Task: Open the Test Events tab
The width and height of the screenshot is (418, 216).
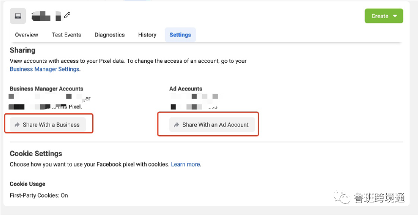Action: pos(66,35)
